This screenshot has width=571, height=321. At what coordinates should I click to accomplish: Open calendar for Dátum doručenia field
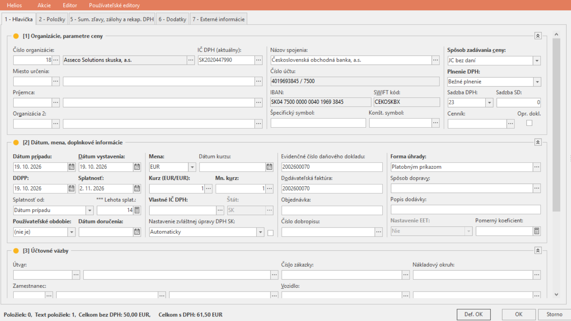click(x=137, y=232)
